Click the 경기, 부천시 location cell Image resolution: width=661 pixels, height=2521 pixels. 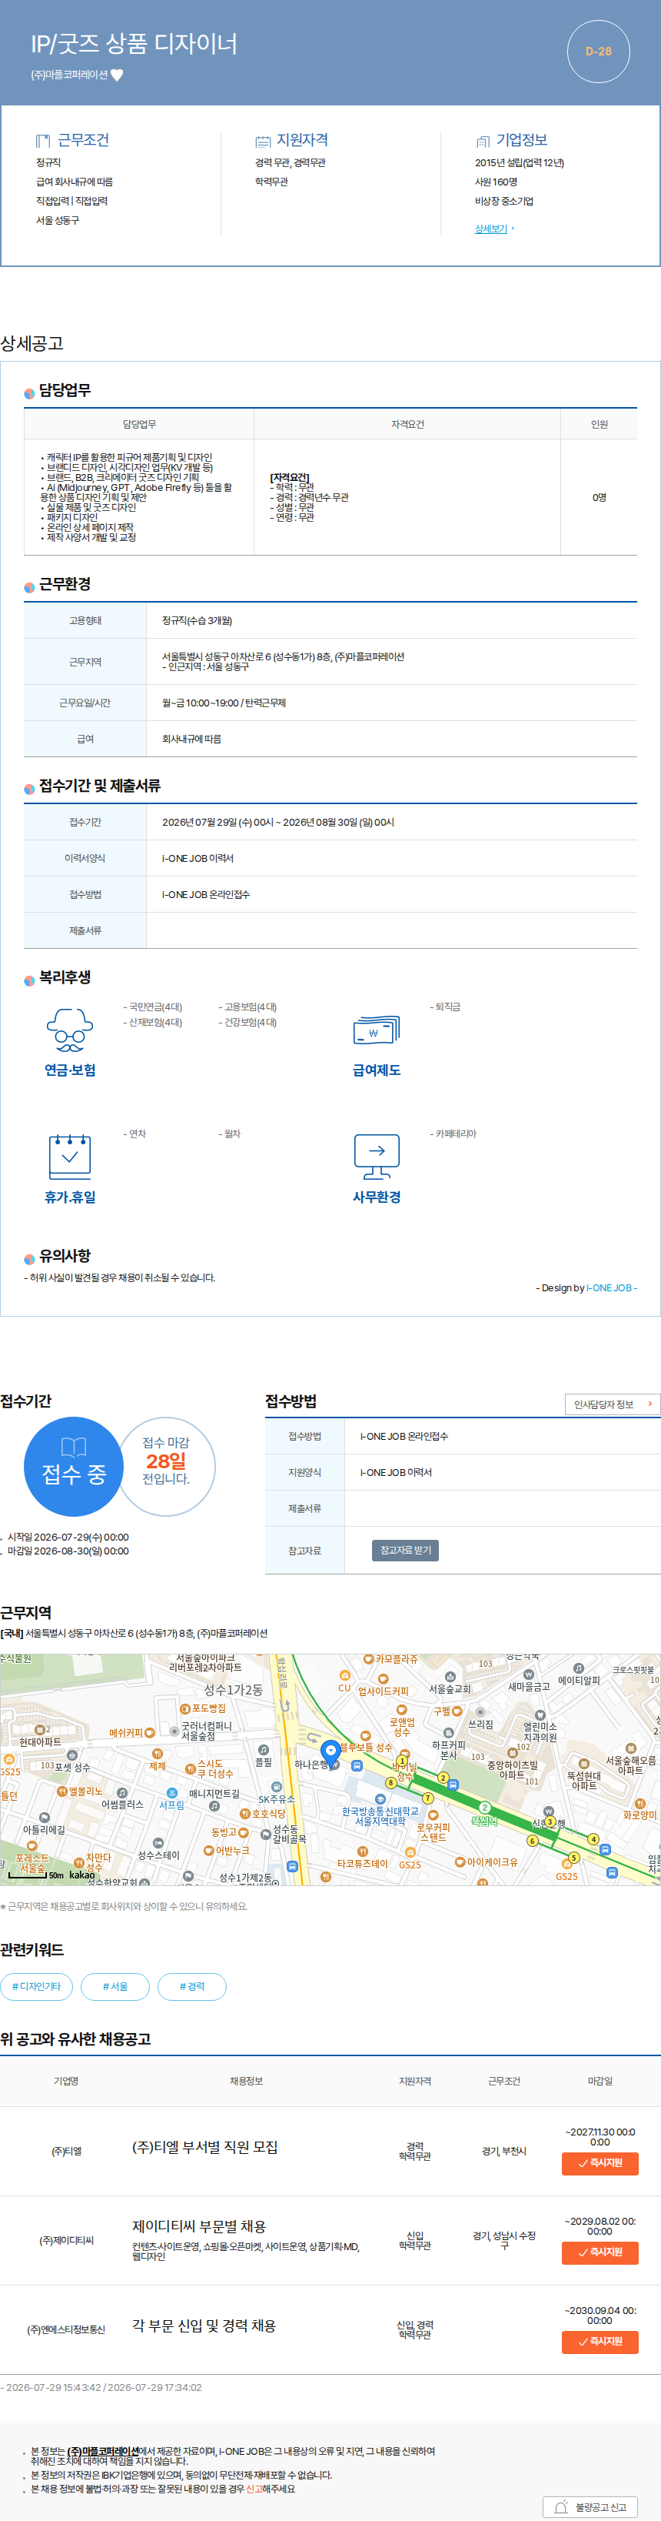[503, 2151]
